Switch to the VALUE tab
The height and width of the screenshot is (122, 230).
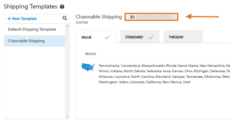86,37
